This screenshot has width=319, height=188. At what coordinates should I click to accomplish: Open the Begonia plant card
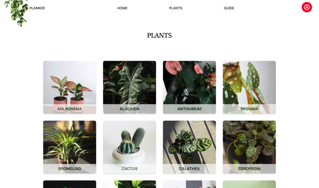249,87
